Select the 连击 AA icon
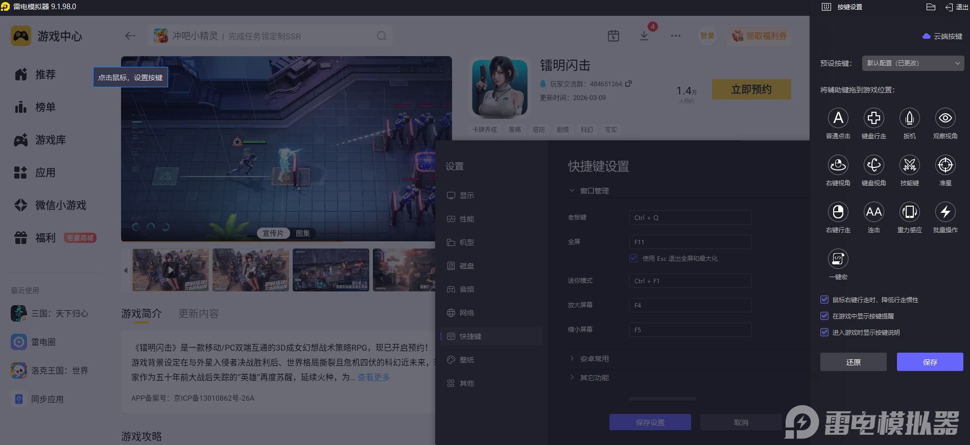 click(x=874, y=212)
